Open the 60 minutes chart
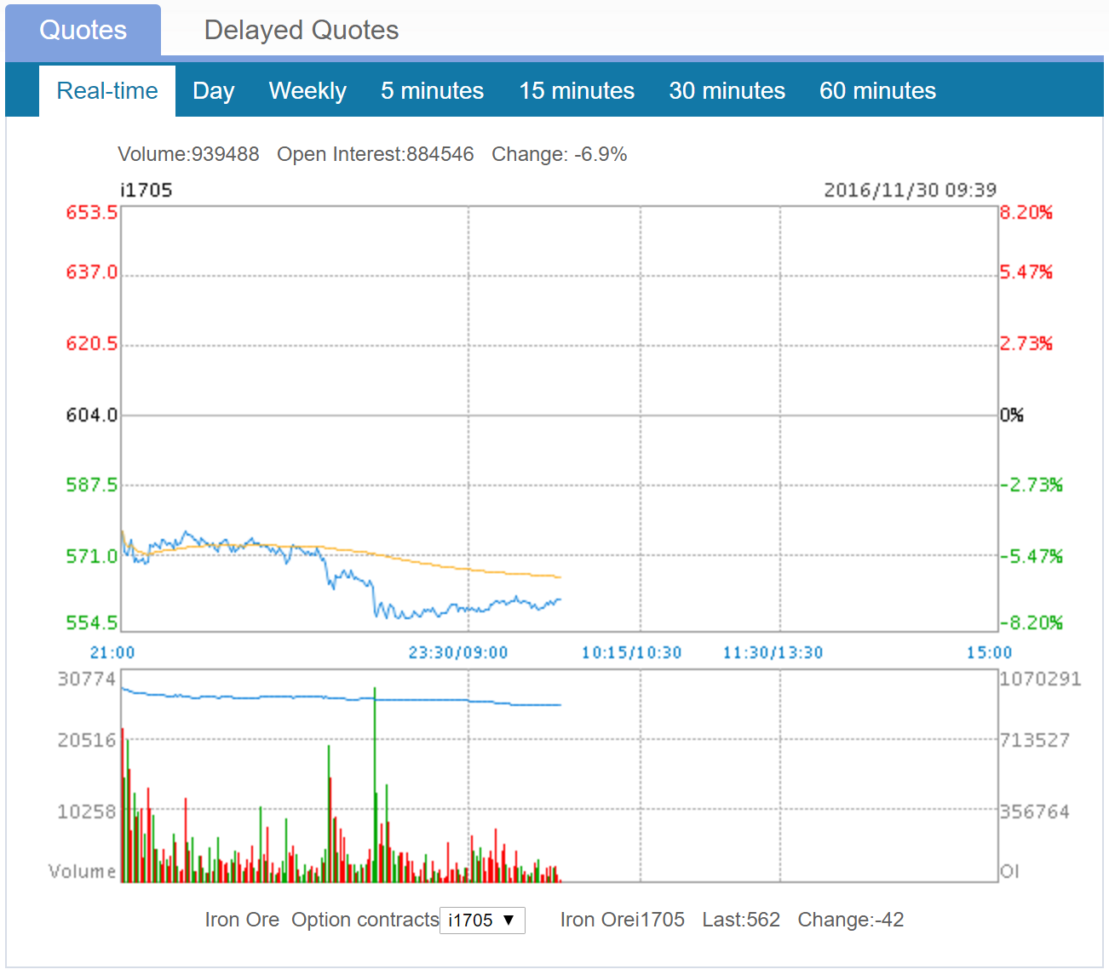 point(877,91)
